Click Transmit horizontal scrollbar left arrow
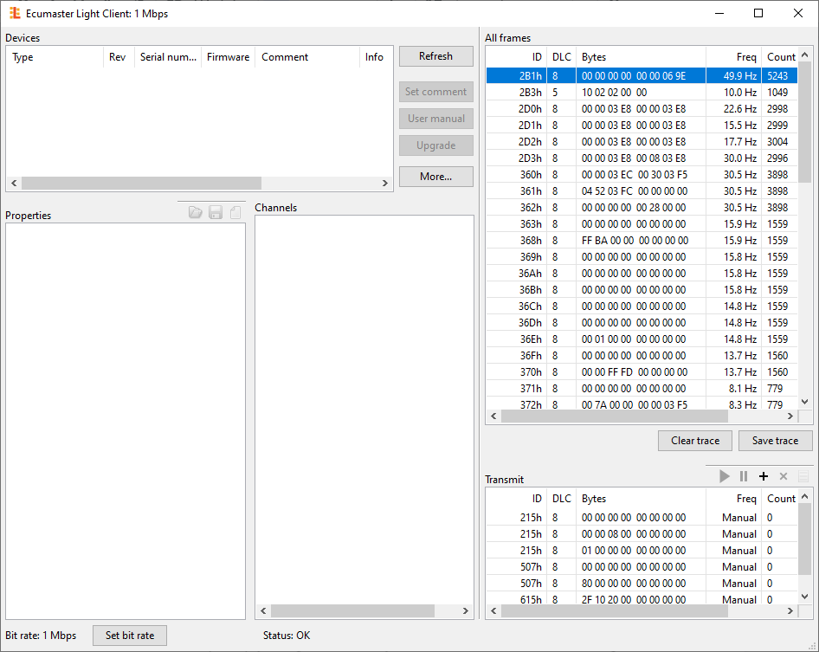Viewport: 819px width, 652px height. [x=493, y=610]
